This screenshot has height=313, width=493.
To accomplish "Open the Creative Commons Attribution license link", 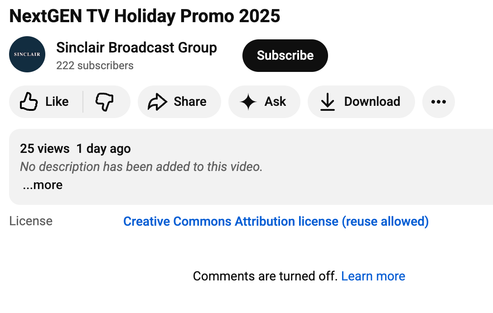I will click(276, 221).
